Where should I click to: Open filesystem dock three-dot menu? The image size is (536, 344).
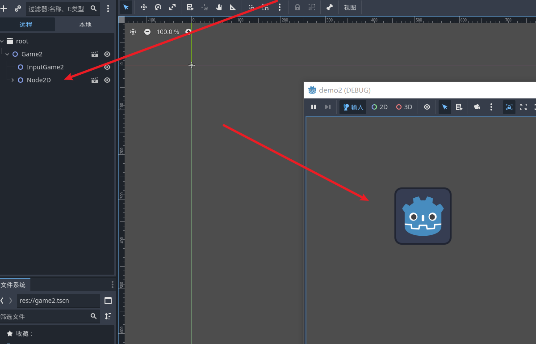point(113,285)
